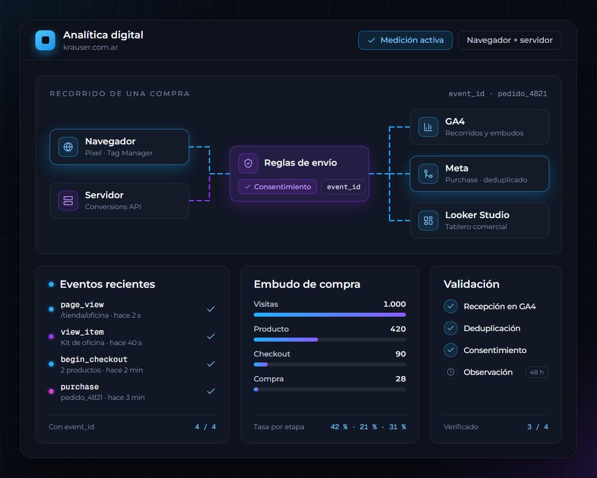The width and height of the screenshot is (597, 478).
Task: Click the Producto funnel progress bar
Action: (330, 340)
